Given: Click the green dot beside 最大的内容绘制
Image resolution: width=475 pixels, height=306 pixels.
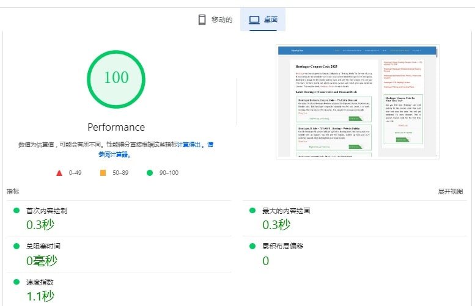Looking at the screenshot, I should (x=252, y=210).
